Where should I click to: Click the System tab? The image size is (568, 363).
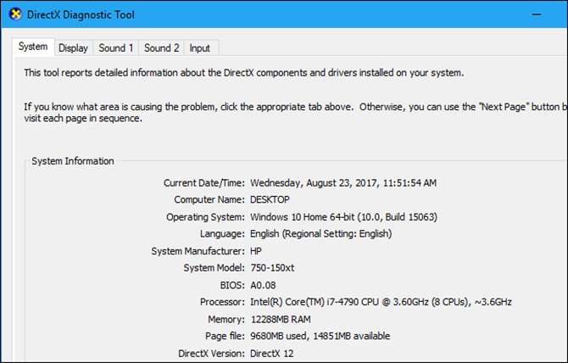(33, 47)
